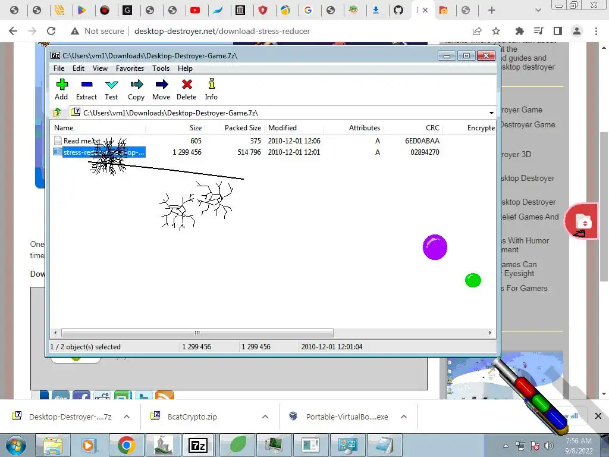
Task: Open a new tab with the plus button
Action: 491,11
